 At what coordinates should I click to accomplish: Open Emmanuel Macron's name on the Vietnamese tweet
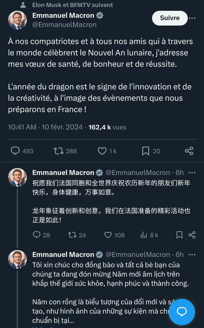click(x=63, y=255)
